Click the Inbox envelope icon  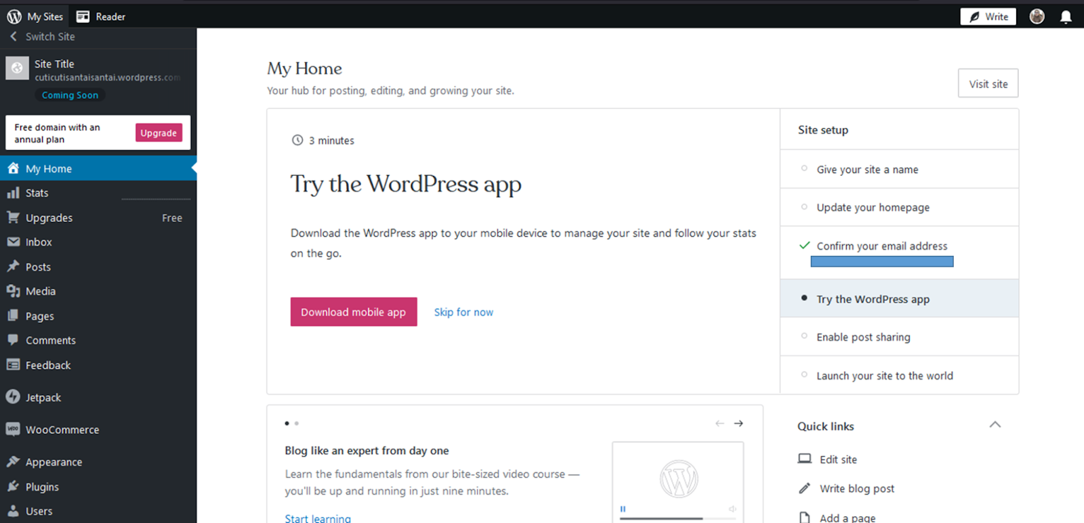[x=13, y=242]
